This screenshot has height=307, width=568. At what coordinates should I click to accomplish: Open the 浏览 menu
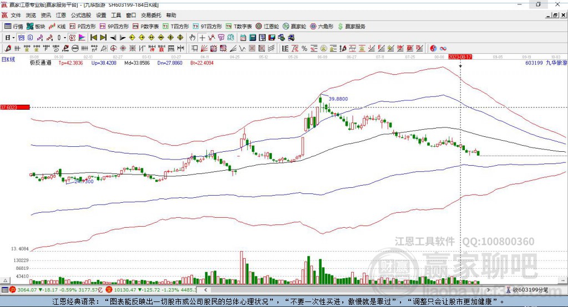coord(31,15)
